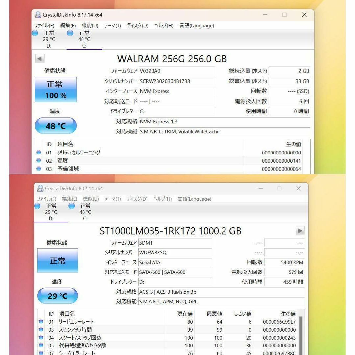The height and width of the screenshot is (355, 355).
Task: Click status dot for スタート/ストップ回数 row
Action: tap(41, 337)
